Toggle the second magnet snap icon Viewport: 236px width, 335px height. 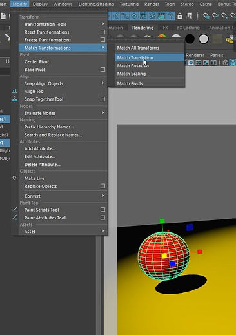click(215, 16)
